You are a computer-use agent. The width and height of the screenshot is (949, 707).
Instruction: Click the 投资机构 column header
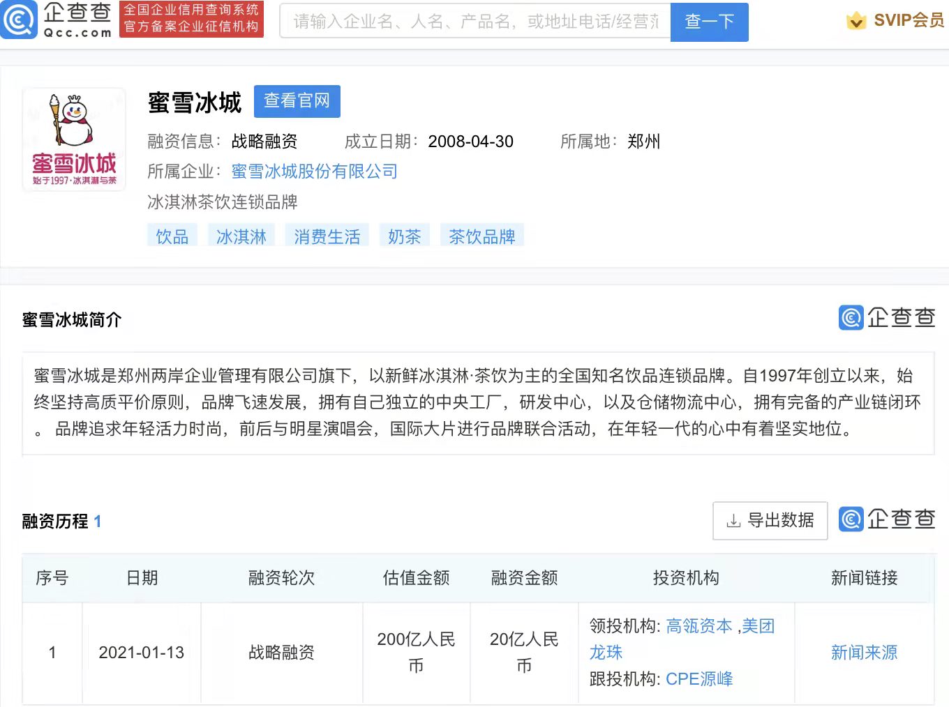[686, 578]
